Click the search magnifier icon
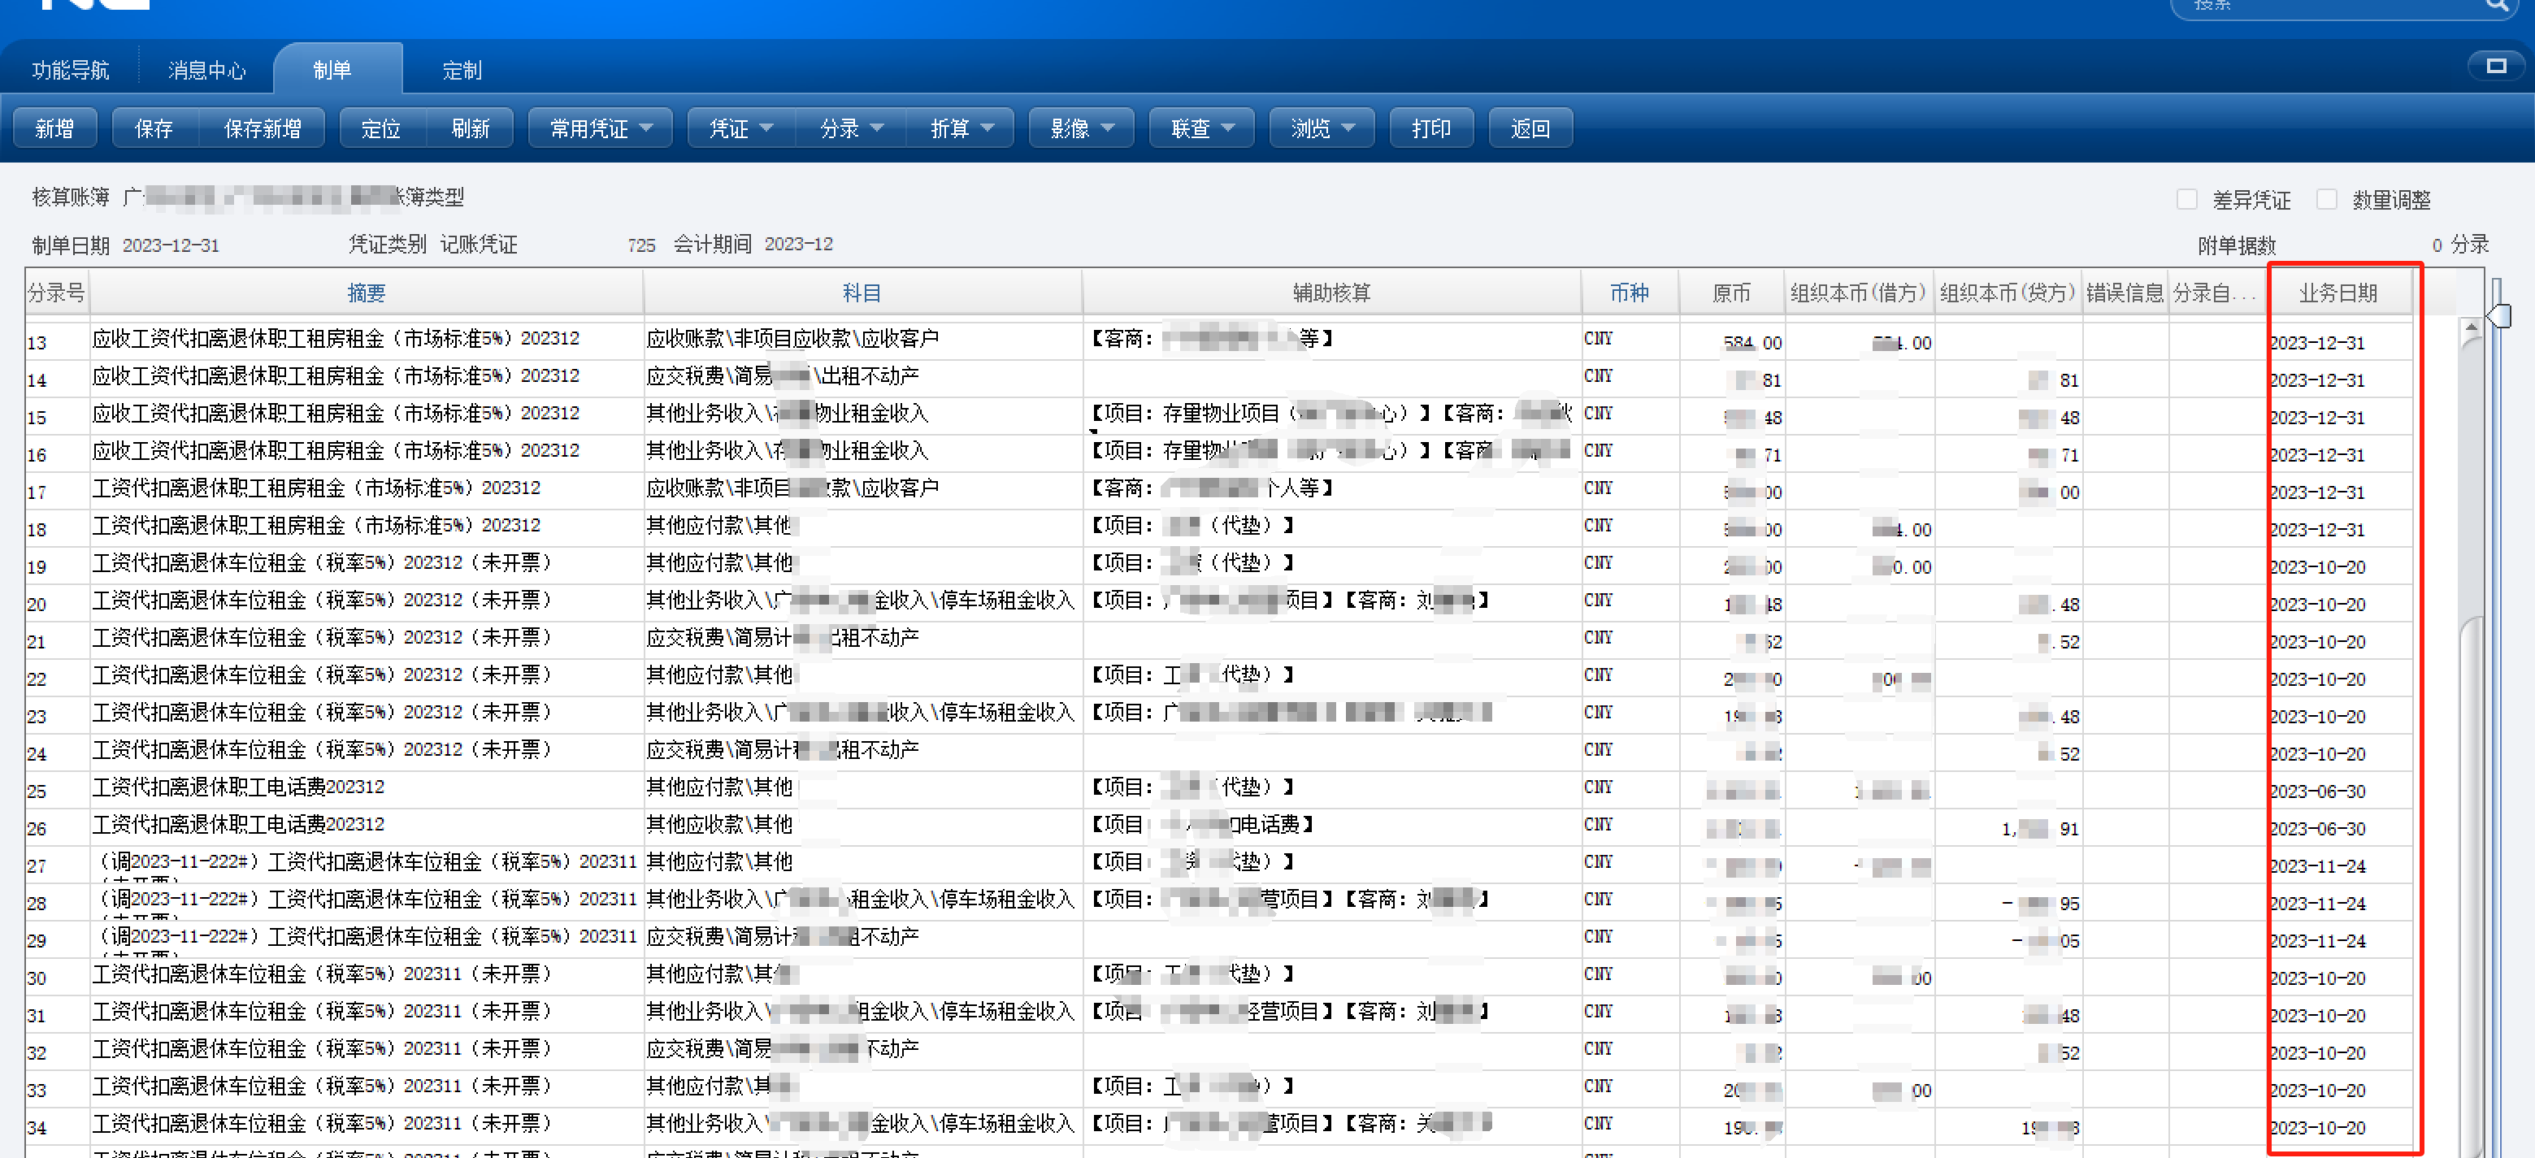This screenshot has height=1158, width=2535. pyautogui.click(x=2497, y=5)
